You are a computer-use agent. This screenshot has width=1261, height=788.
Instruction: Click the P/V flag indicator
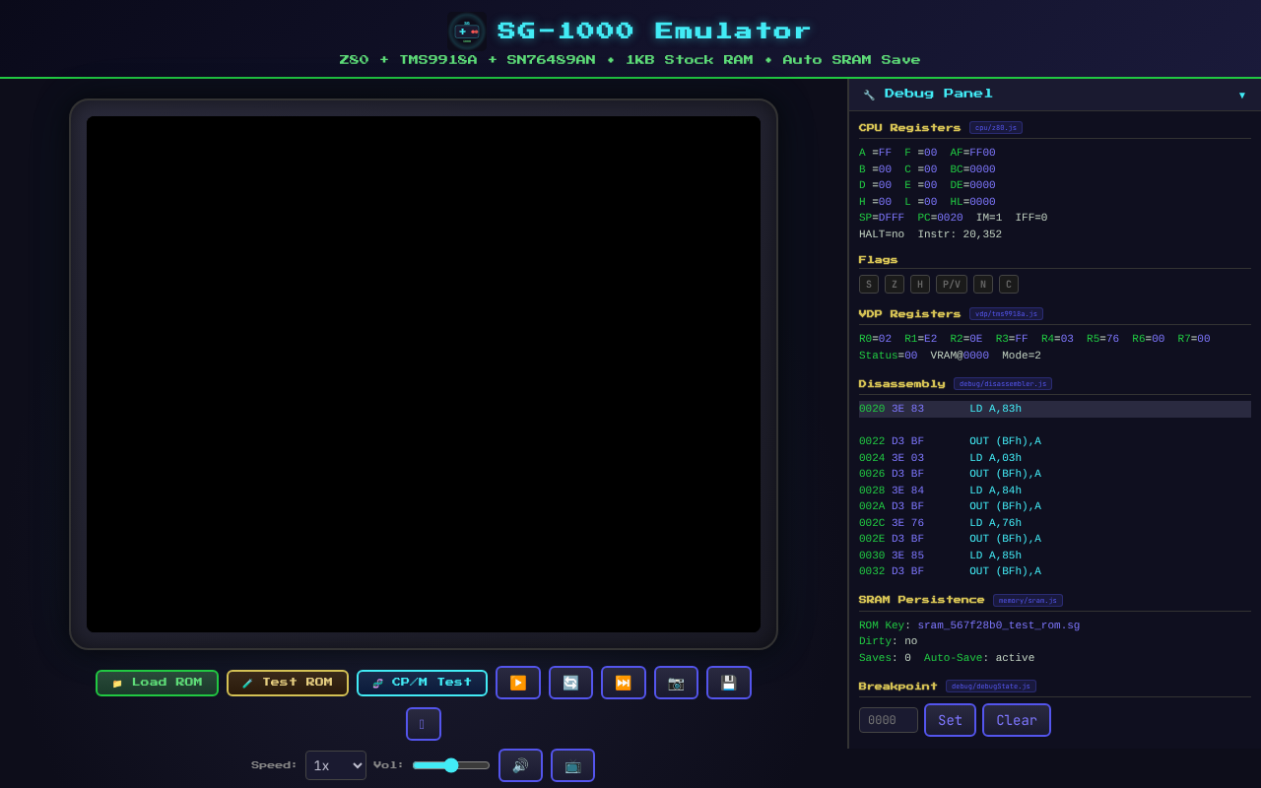(x=952, y=285)
